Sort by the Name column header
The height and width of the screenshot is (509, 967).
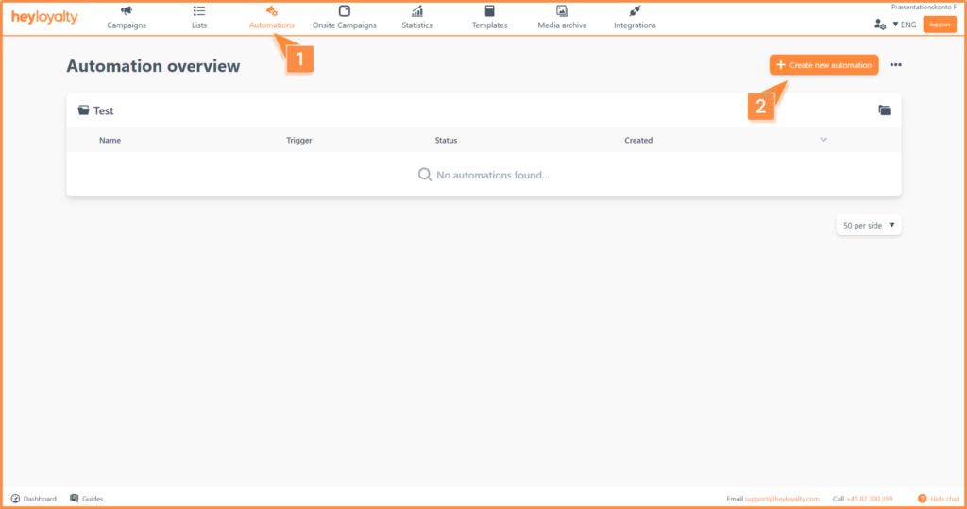tap(110, 140)
